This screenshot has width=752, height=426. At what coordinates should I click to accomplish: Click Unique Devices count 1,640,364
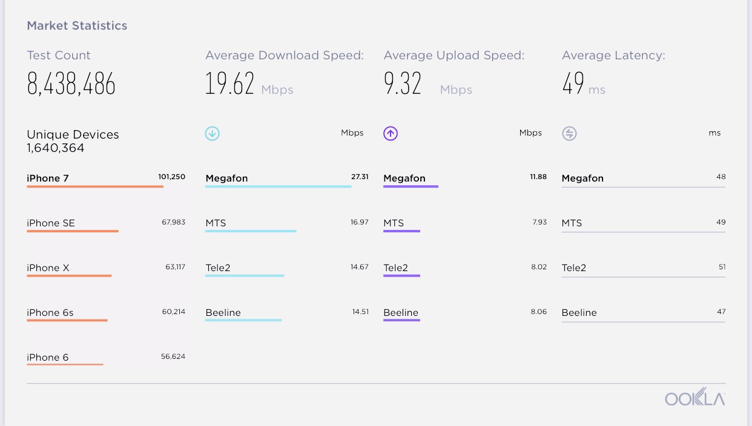(56, 148)
